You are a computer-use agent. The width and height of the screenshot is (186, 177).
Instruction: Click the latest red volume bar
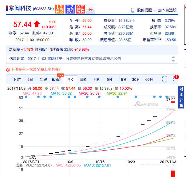(173, 174)
